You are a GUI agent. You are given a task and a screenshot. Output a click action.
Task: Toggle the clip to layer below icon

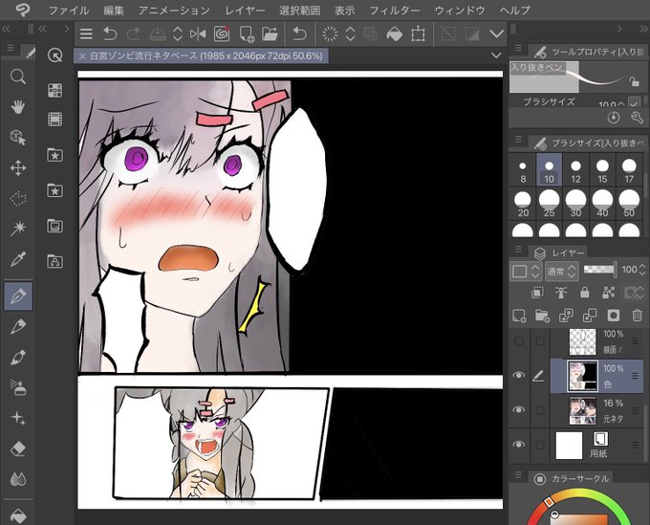pos(537,293)
